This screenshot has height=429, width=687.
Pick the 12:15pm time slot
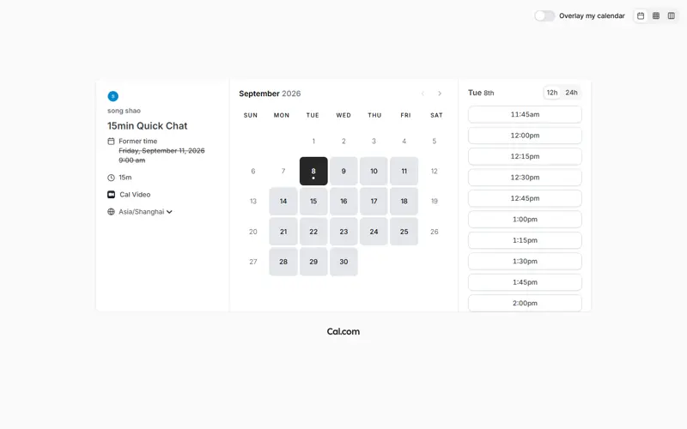pos(525,156)
